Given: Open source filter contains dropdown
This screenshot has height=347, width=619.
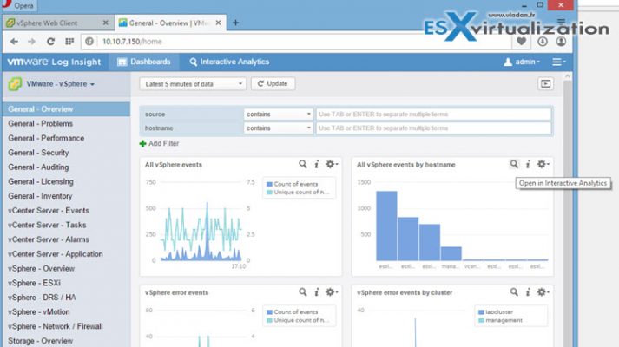Looking at the screenshot, I should point(279,115).
